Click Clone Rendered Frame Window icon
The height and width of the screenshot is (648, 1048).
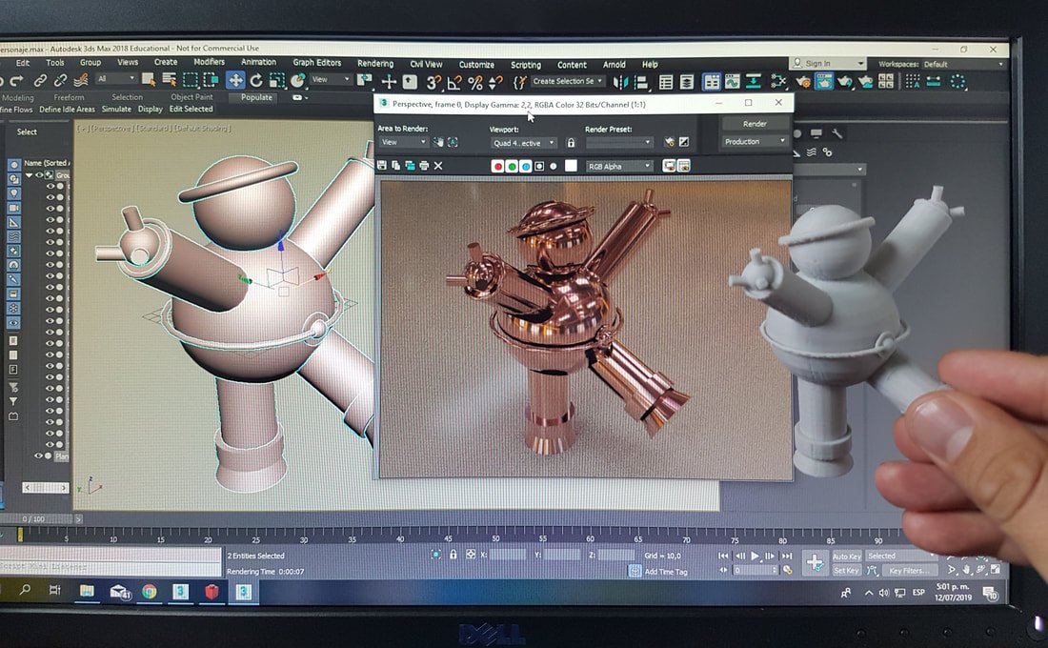click(x=410, y=165)
